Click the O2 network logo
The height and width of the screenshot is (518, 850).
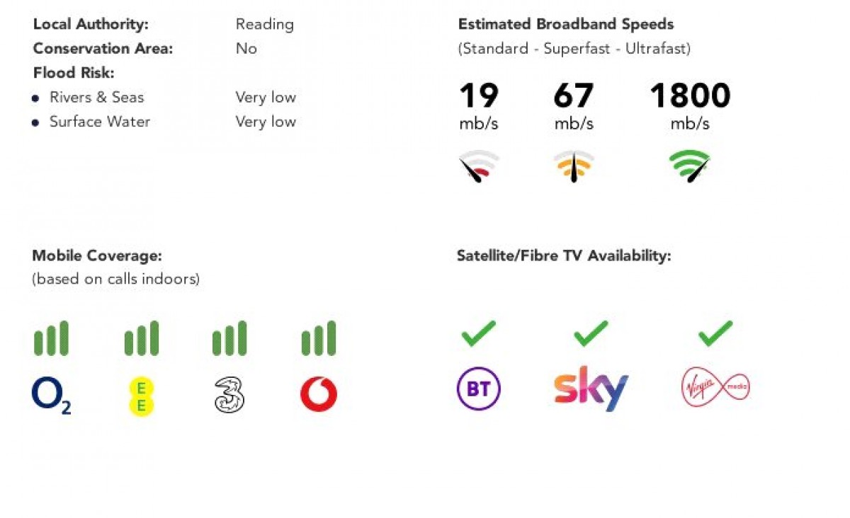[x=52, y=395]
